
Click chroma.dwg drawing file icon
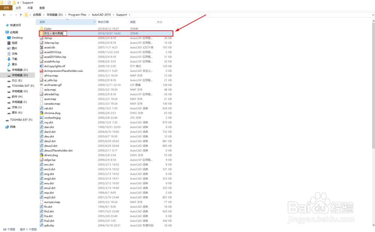[x=42, y=113]
